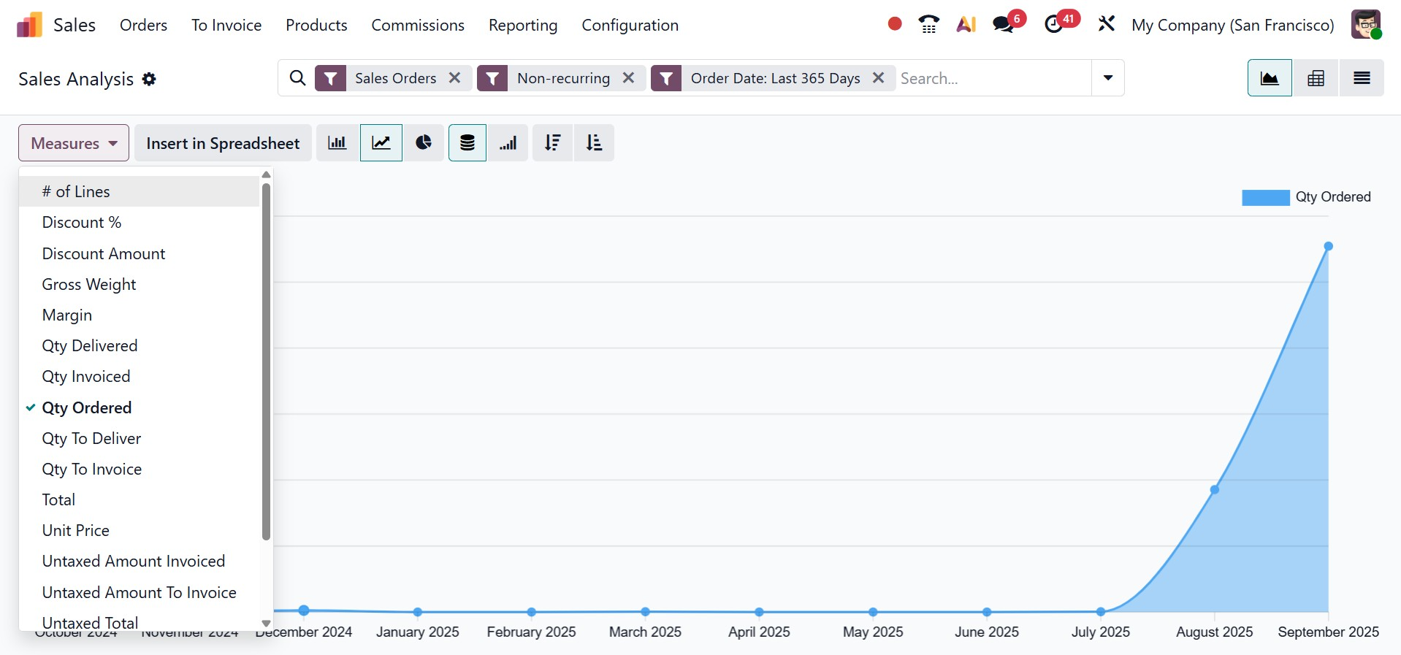Click the scroll-down arrow of Measures list

click(x=266, y=624)
